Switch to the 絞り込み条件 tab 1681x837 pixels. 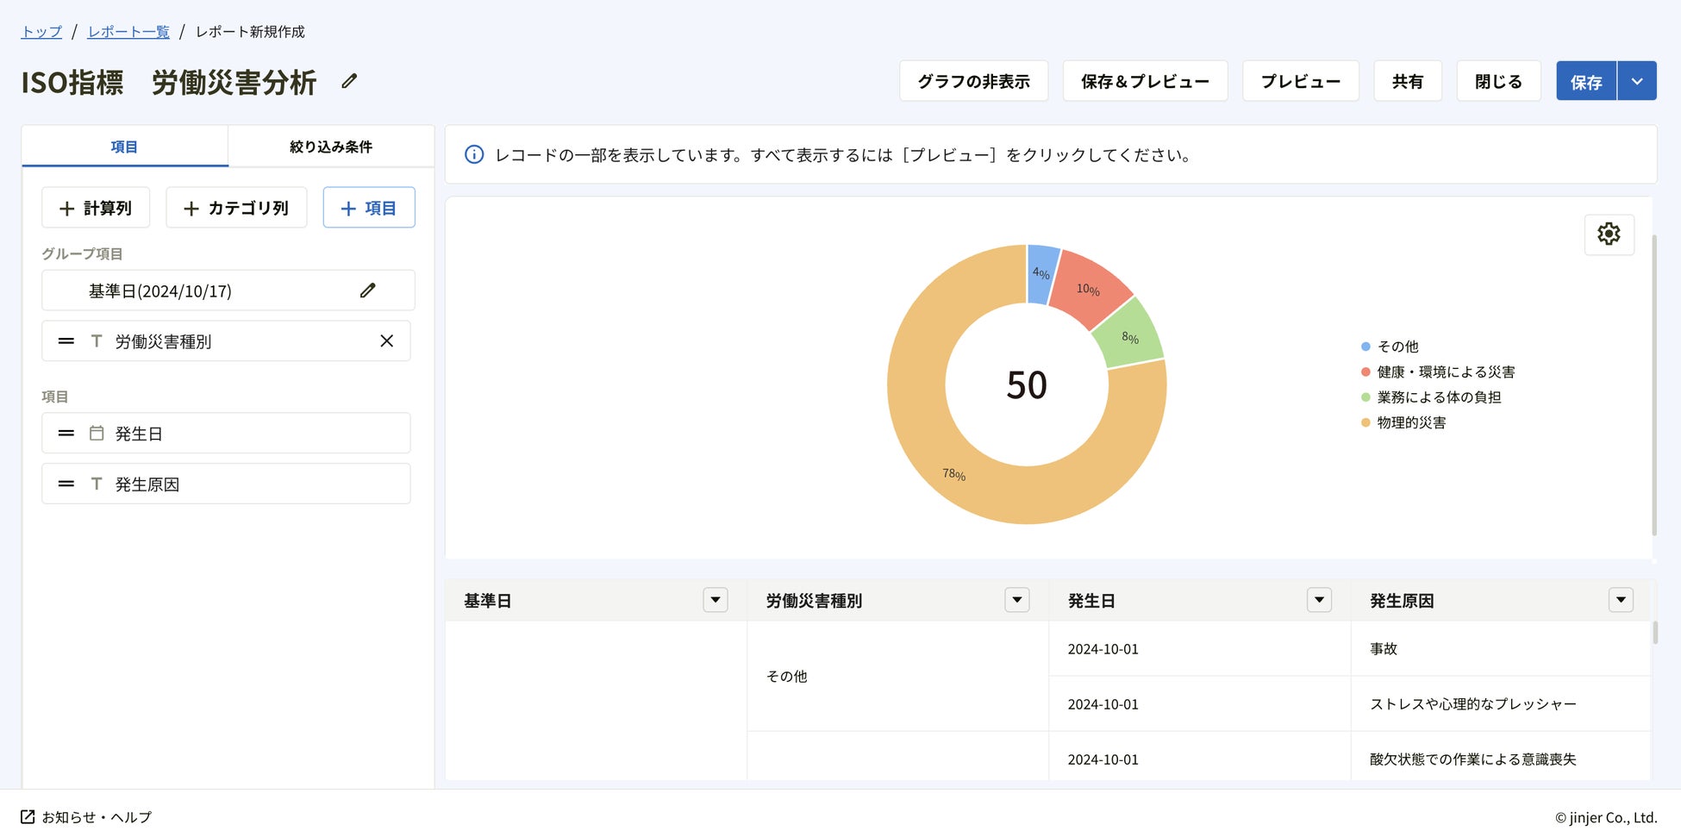pyautogui.click(x=331, y=147)
